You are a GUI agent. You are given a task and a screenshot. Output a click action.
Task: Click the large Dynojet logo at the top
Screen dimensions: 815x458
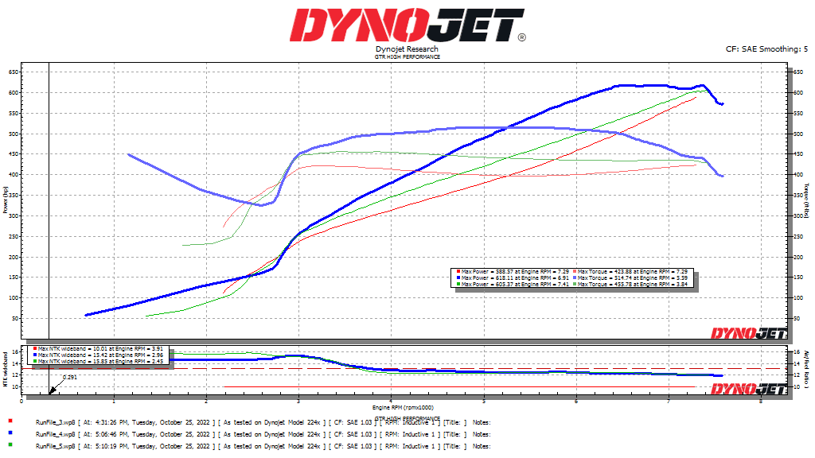pyautogui.click(x=407, y=25)
